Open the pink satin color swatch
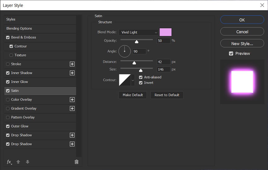The width and height of the screenshot is (268, 170). point(166,32)
